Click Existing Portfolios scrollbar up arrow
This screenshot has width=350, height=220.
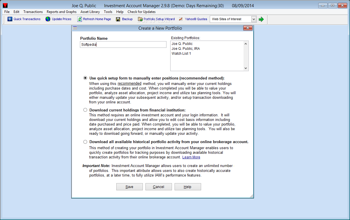pyautogui.click(x=246, y=44)
